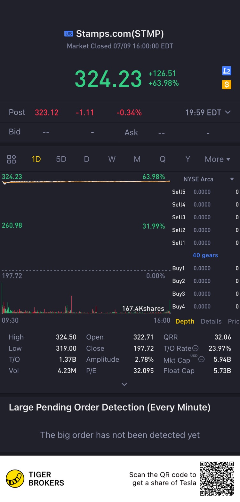Tap the Tiger Brokers logo

pyautogui.click(x=15, y=479)
